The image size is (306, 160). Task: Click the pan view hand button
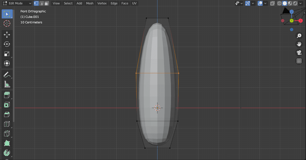pos(299,44)
